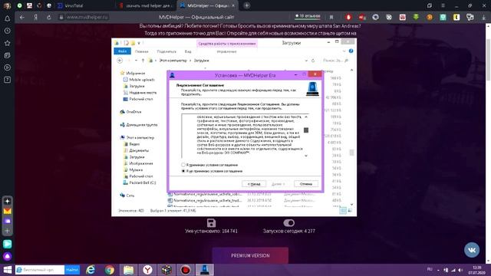
Task: Click the volume icon in system tray
Action: click(x=460, y=270)
